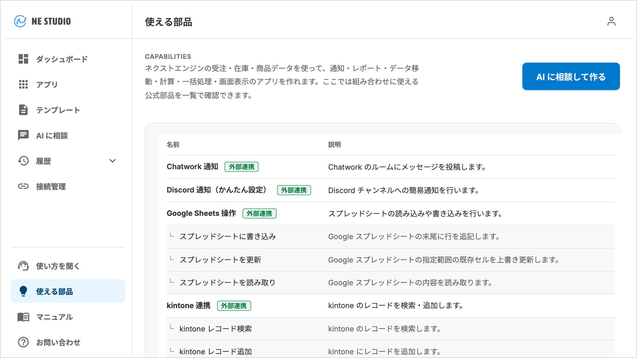This screenshot has width=637, height=358.
Task: Click 外部連携 badge beside Chatwork 通知
Action: tap(242, 167)
